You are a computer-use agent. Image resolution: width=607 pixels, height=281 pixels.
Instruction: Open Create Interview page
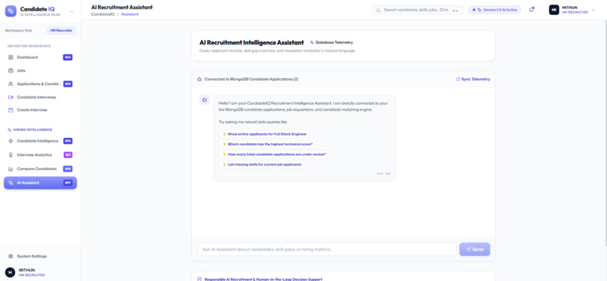click(x=40, y=110)
